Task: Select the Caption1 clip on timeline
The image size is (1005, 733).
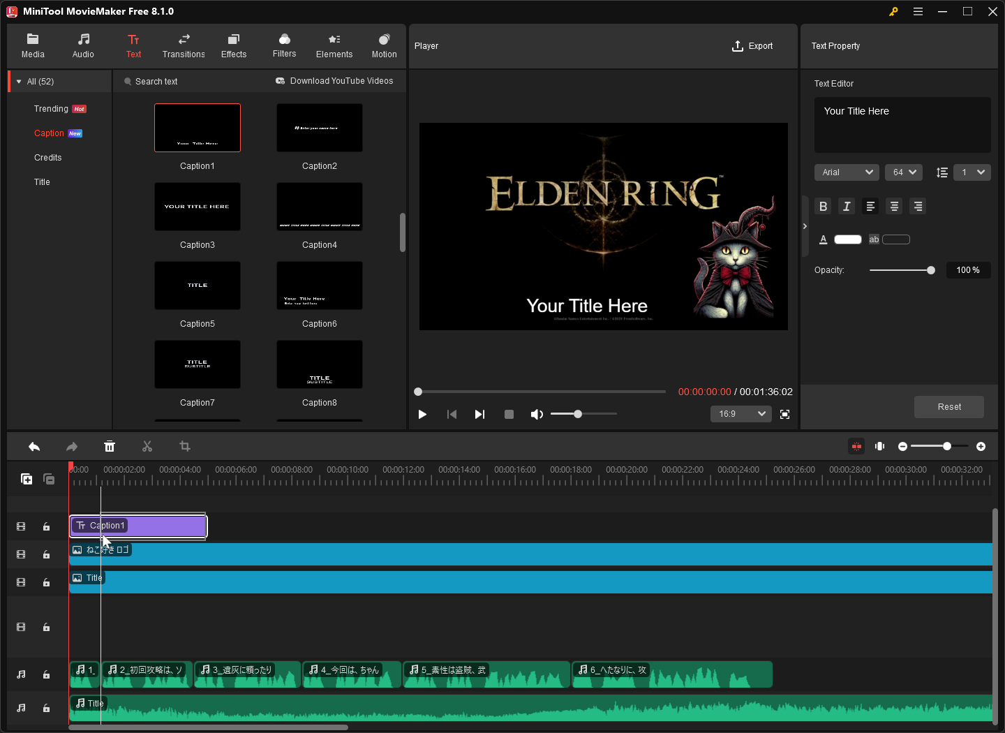Action: coord(138,526)
